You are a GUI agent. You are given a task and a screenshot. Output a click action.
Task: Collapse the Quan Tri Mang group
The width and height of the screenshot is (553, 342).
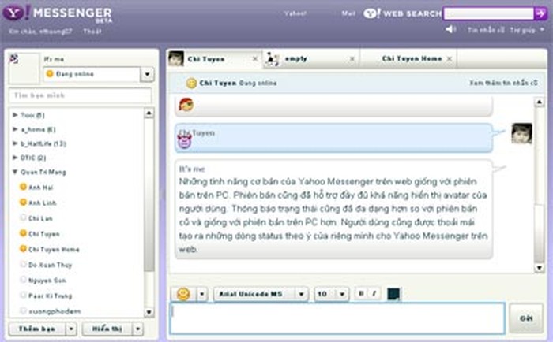coord(15,172)
